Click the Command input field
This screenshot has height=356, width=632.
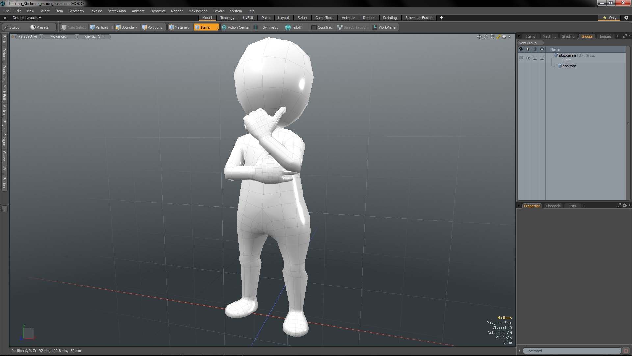pyautogui.click(x=572, y=351)
